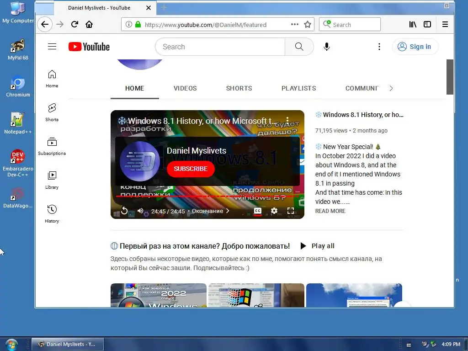Click the Sign in button
The width and height of the screenshot is (468, 351).
click(415, 47)
